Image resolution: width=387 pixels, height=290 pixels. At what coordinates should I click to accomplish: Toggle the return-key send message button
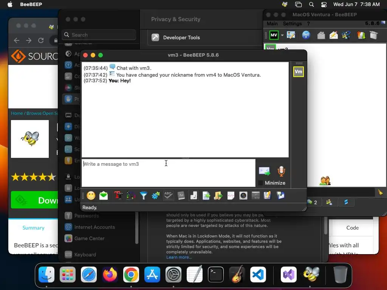(193, 196)
